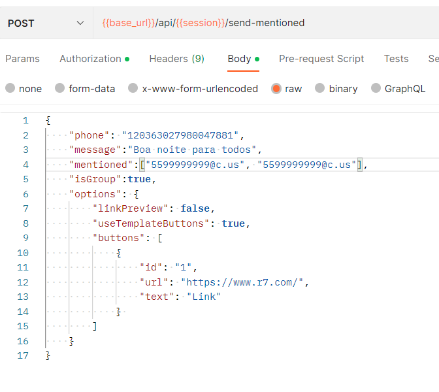Select the Body tab
Screen dimensions: 439x392
pos(239,59)
